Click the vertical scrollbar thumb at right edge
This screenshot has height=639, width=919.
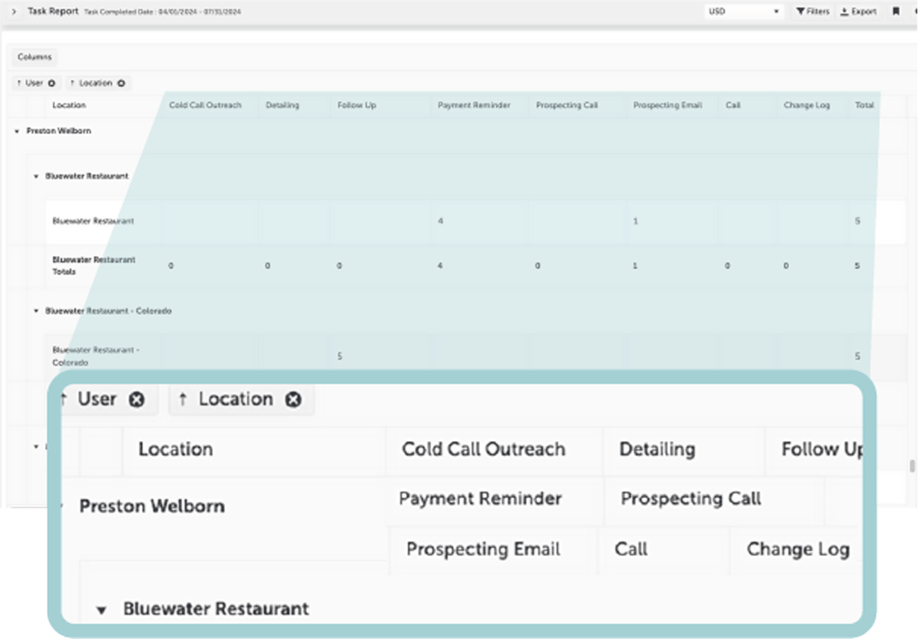[913, 465]
